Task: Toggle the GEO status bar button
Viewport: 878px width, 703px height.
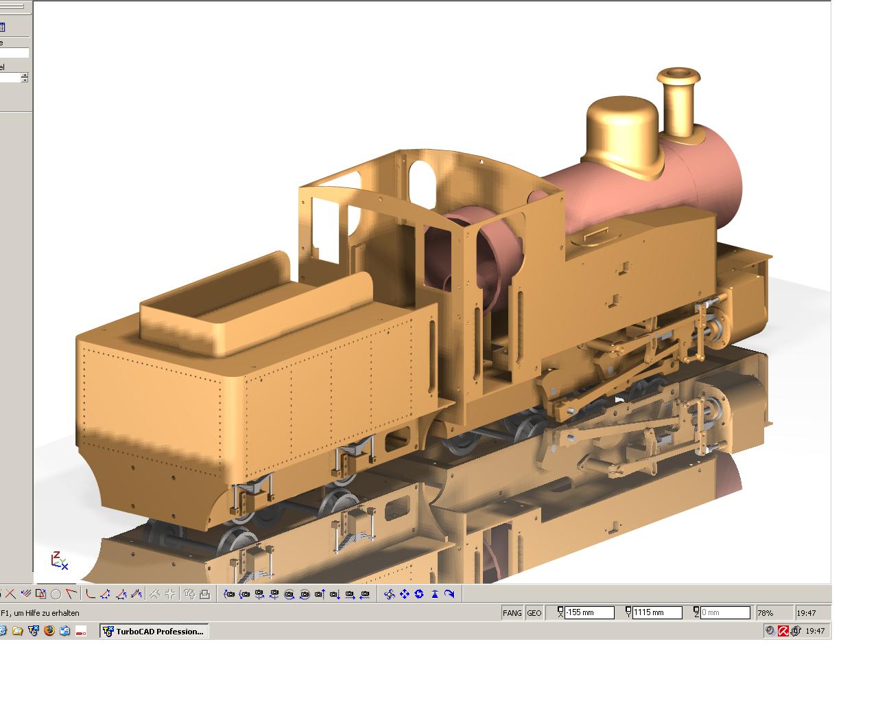Action: [x=534, y=613]
